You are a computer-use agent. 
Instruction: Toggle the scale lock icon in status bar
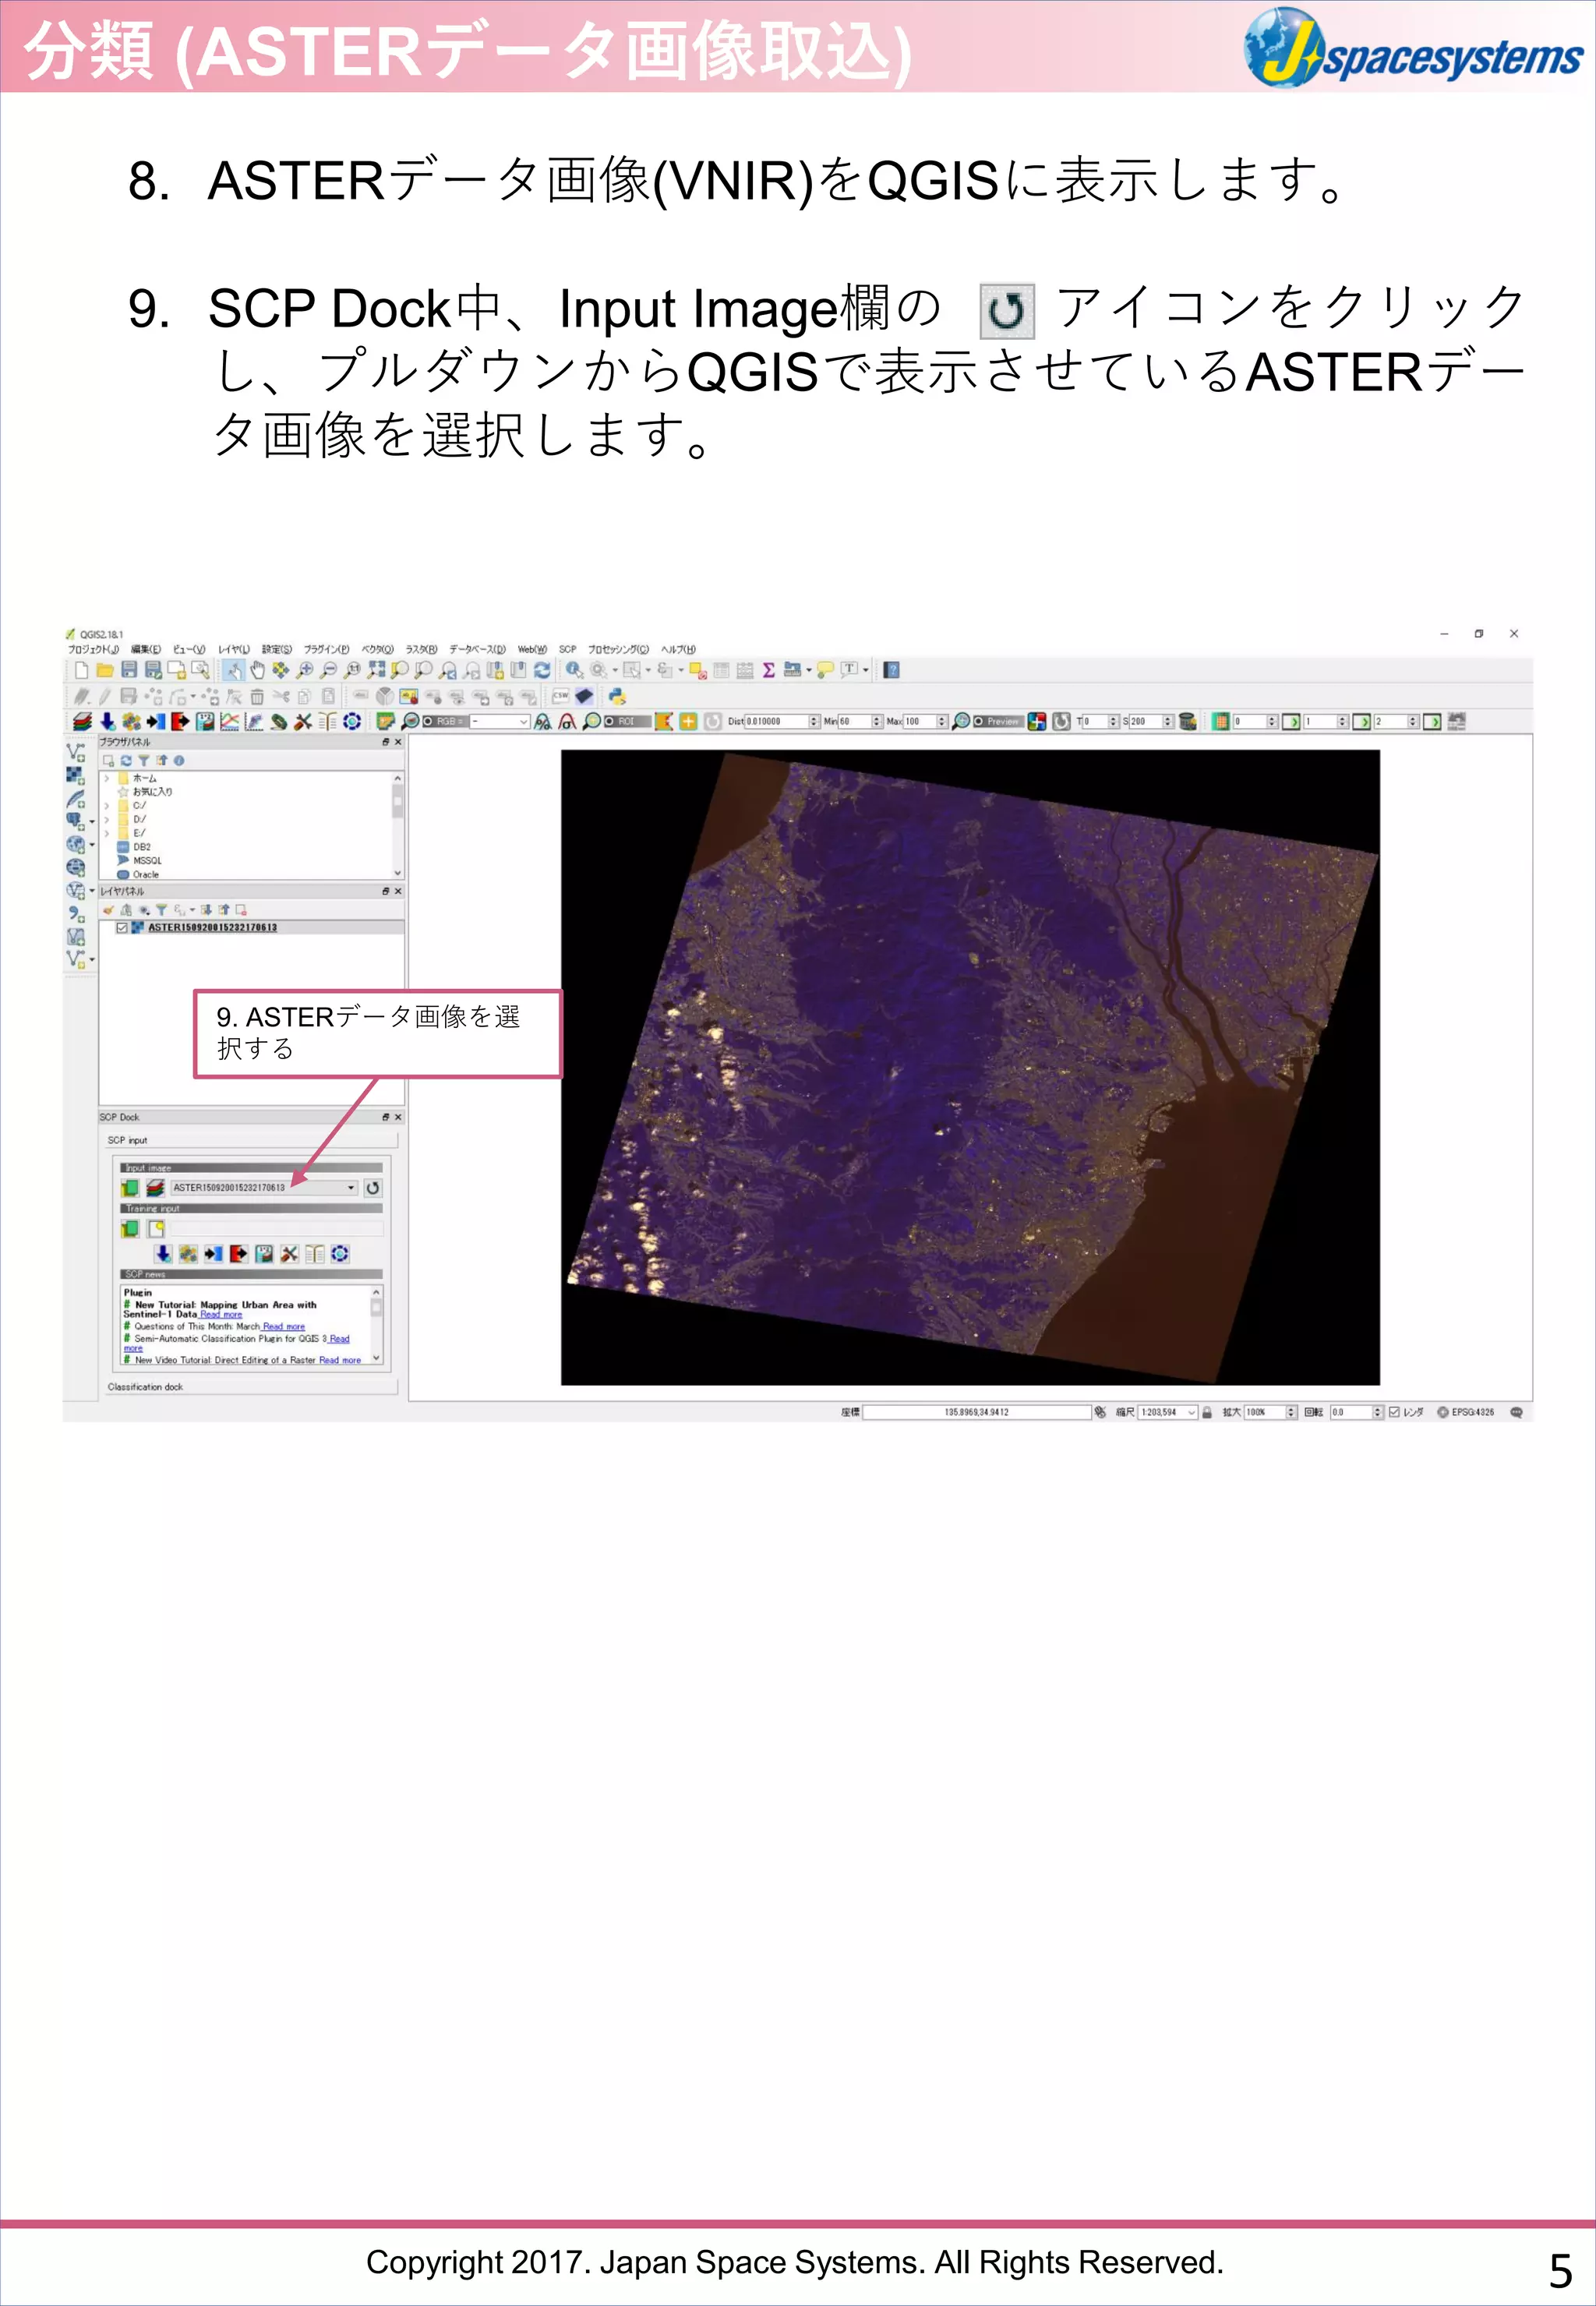pos(1207,1412)
